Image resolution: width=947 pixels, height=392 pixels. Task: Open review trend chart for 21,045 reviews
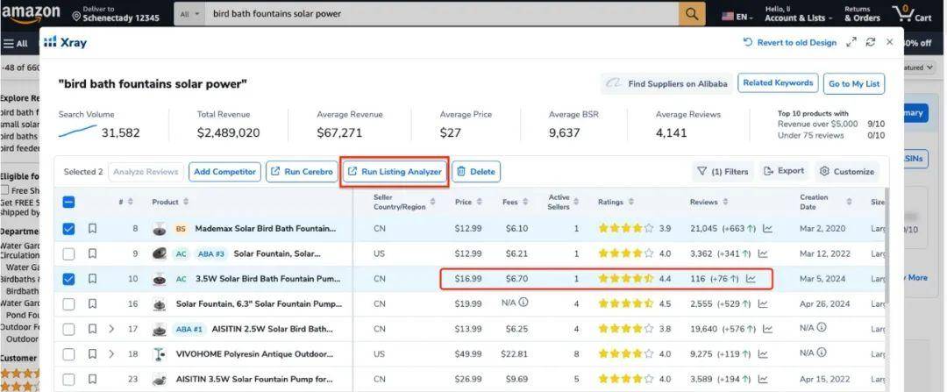click(x=767, y=229)
